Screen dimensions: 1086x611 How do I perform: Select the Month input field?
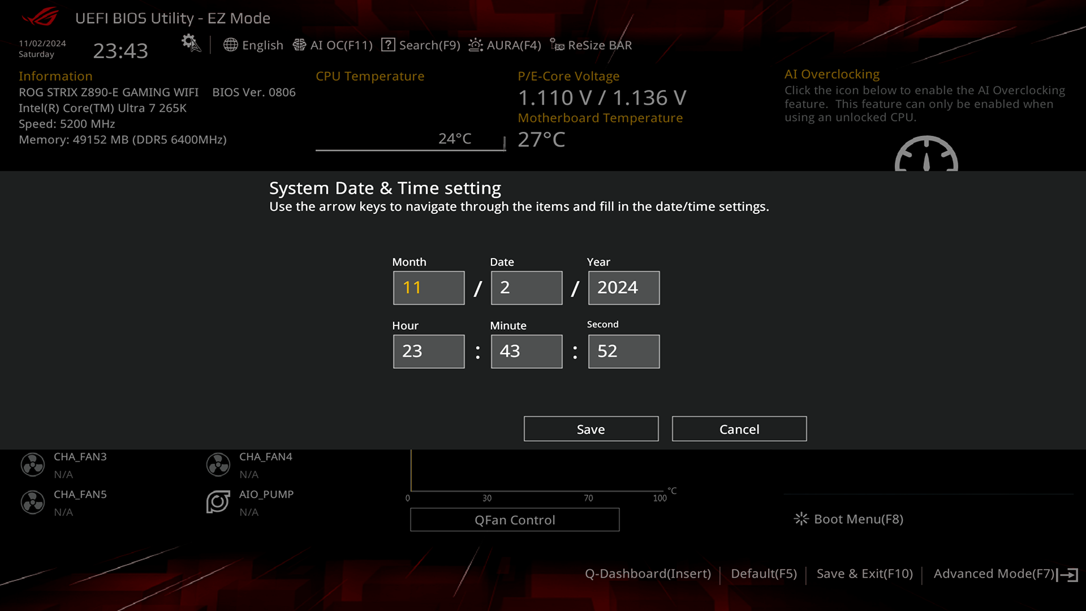pyautogui.click(x=429, y=287)
